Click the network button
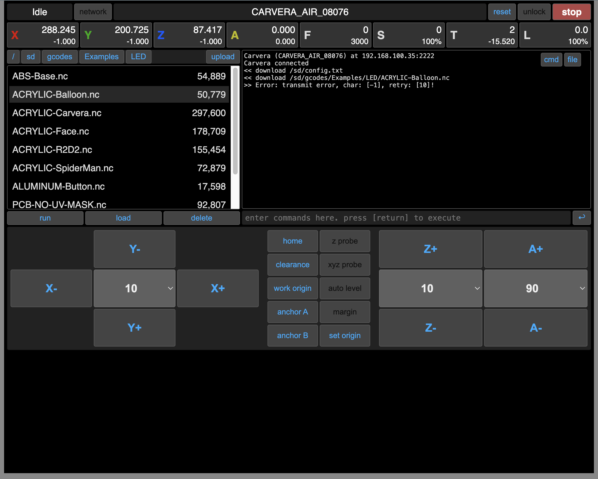 (93, 12)
